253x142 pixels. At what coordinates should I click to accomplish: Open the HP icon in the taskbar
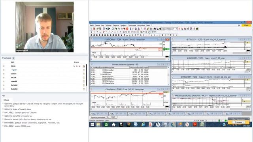158,125
